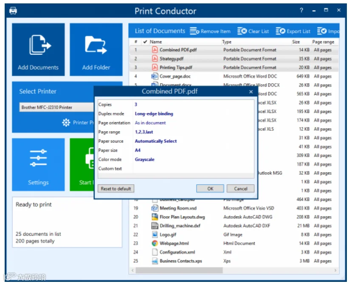Change the Duplex mode Long-edge binding value
Image resolution: width=349 pixels, height=284 pixels.
click(x=154, y=113)
